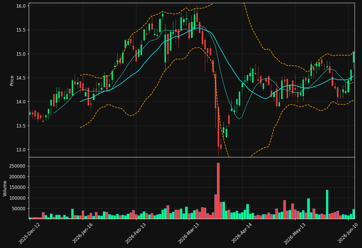
Task: Click the tallest red volume bar
Action: 218,191
